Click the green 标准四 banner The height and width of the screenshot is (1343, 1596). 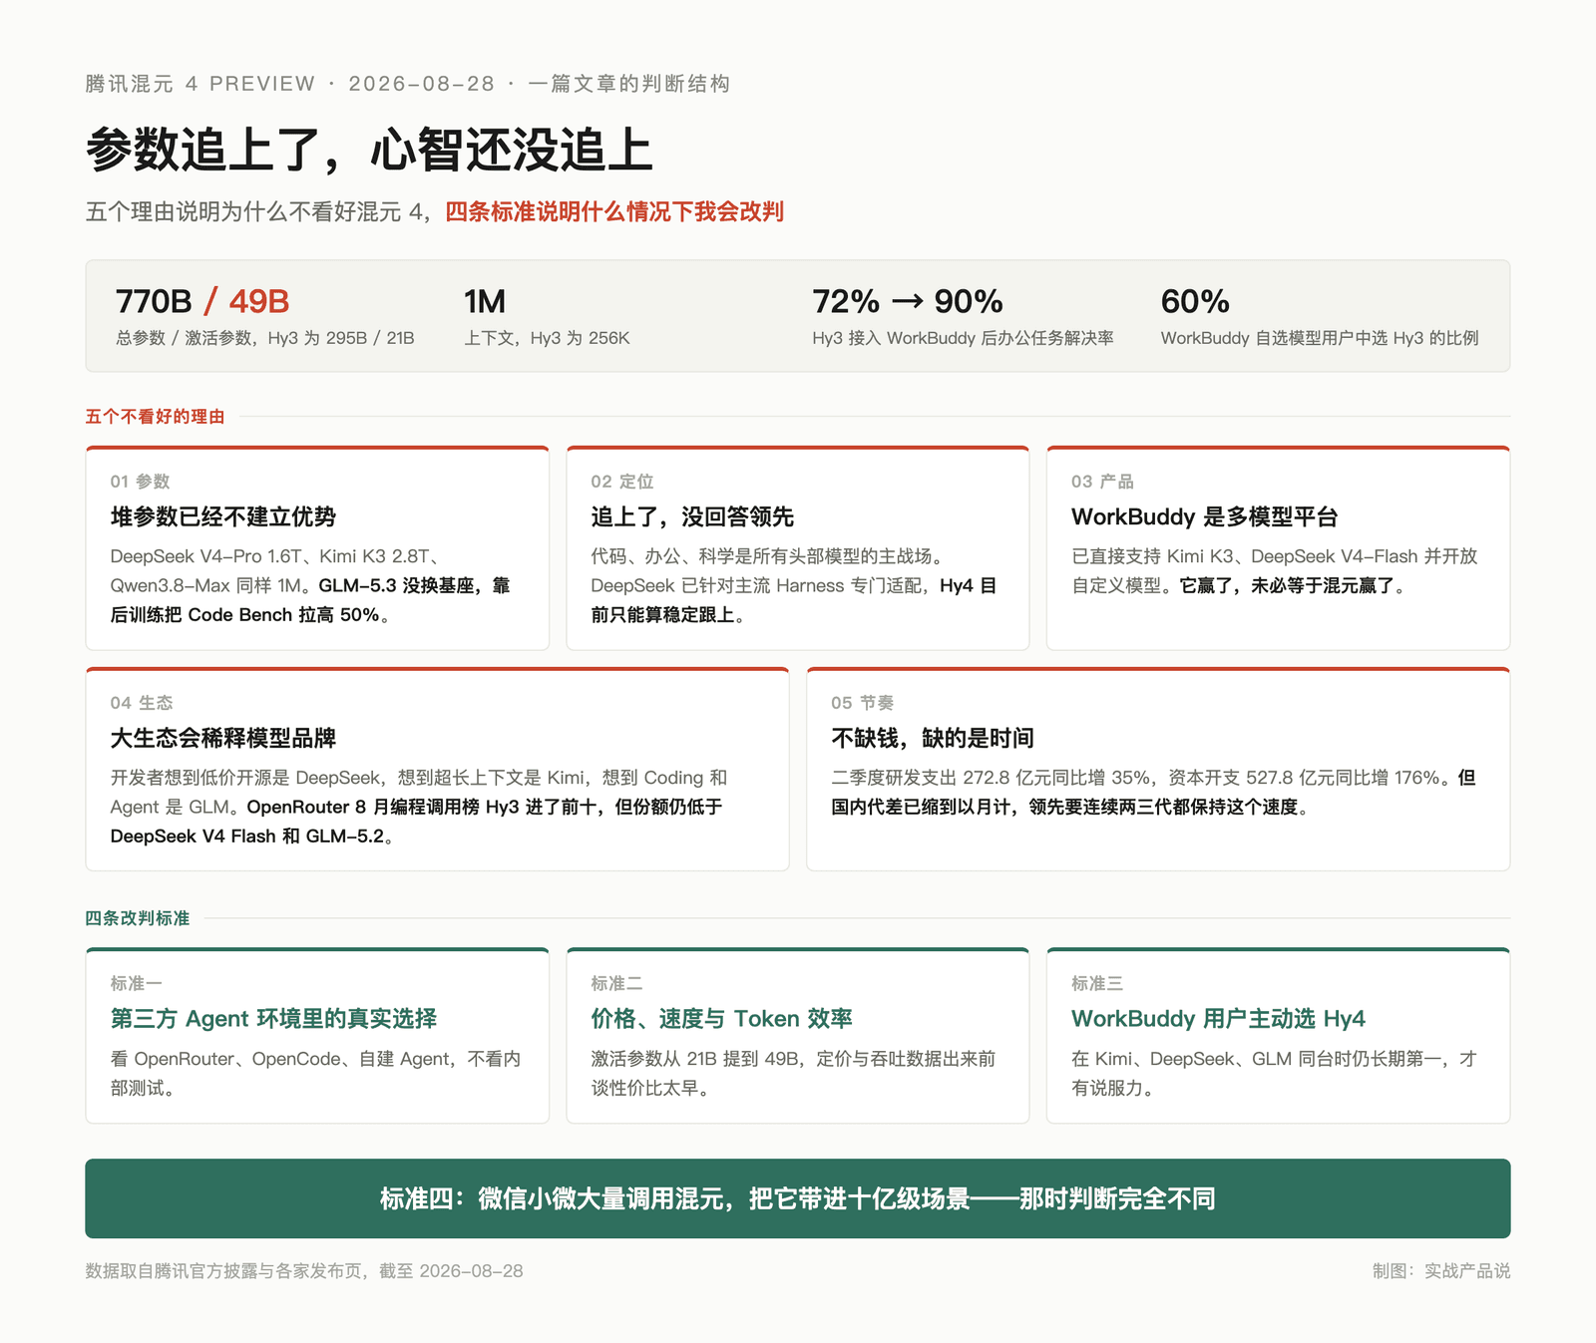(x=798, y=1198)
